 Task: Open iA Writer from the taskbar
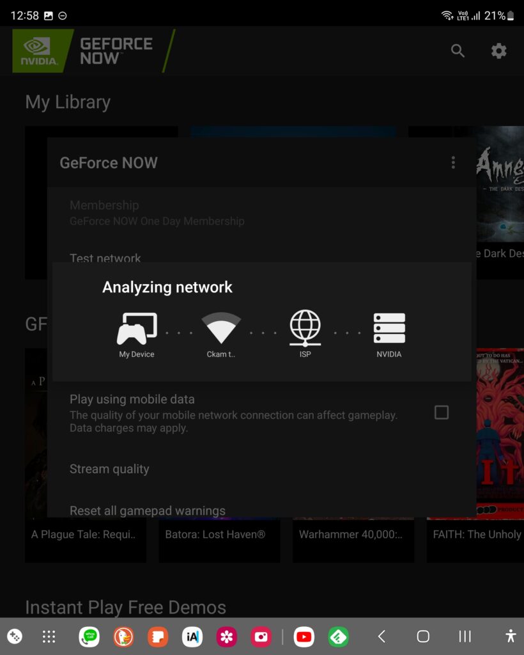(x=192, y=636)
